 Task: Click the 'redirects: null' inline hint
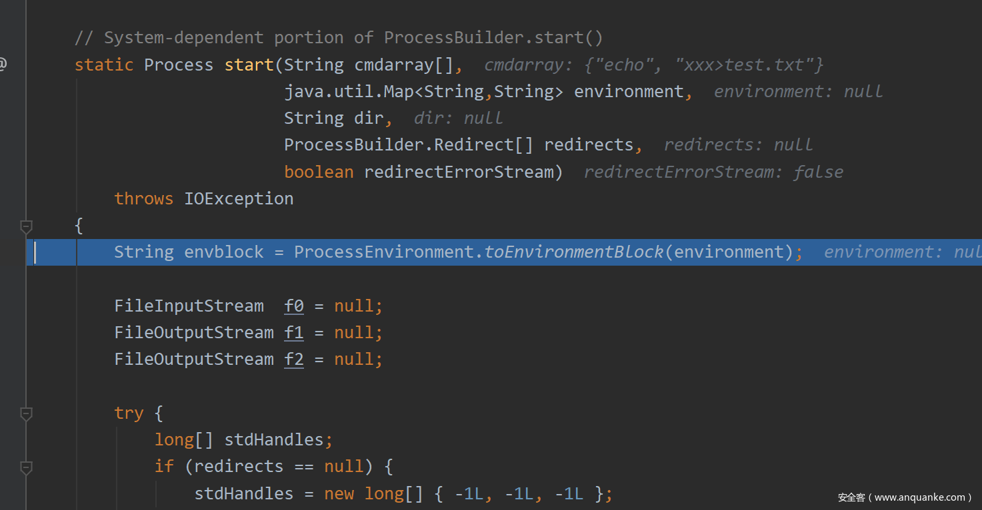pos(738,145)
